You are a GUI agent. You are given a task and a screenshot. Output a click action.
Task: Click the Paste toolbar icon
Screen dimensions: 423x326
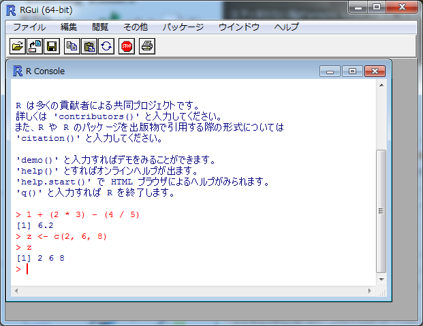[x=89, y=46]
